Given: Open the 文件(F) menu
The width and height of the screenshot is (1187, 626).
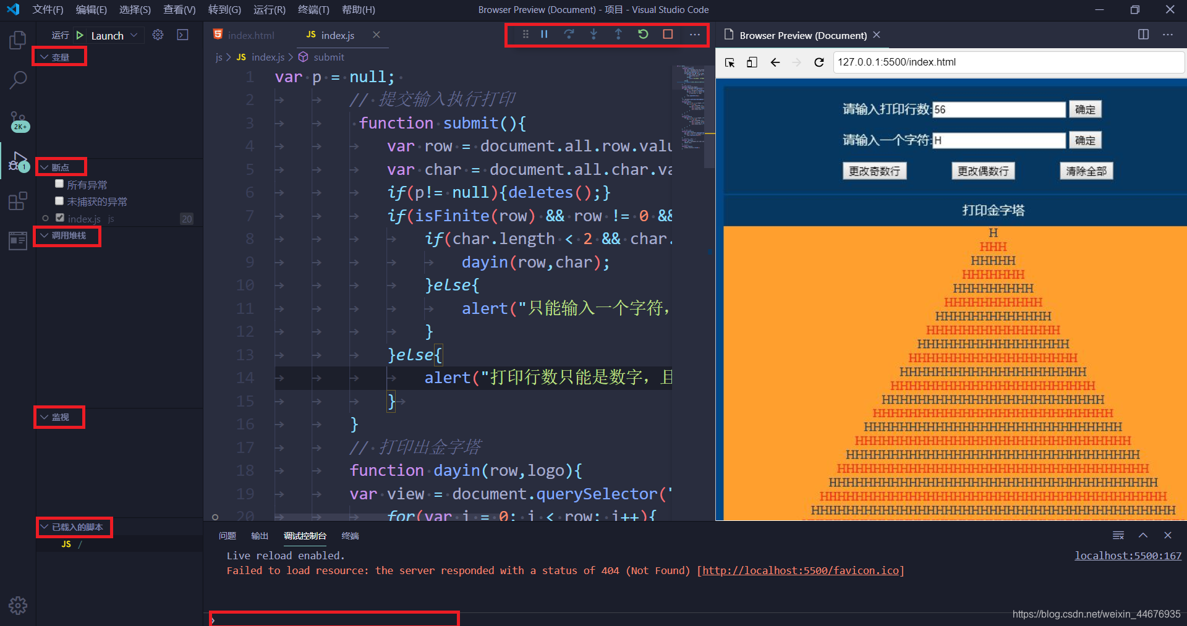Looking at the screenshot, I should tap(48, 10).
